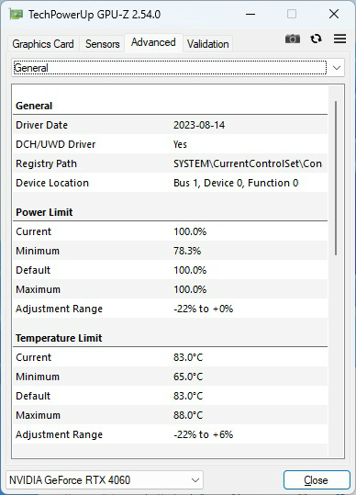Select the DCH/UWD Driver value Yes

(x=180, y=144)
